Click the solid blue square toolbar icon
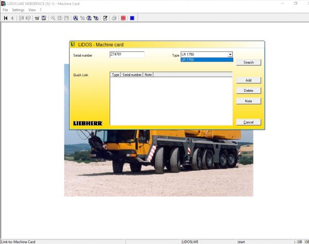Viewport: 309px width, 244px height. pyautogui.click(x=132, y=18)
